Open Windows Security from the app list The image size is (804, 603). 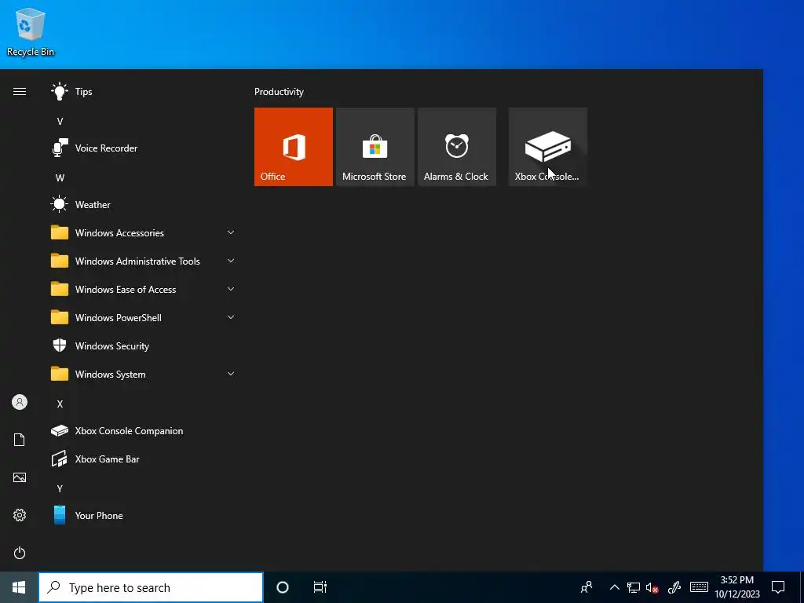pyautogui.click(x=144, y=346)
